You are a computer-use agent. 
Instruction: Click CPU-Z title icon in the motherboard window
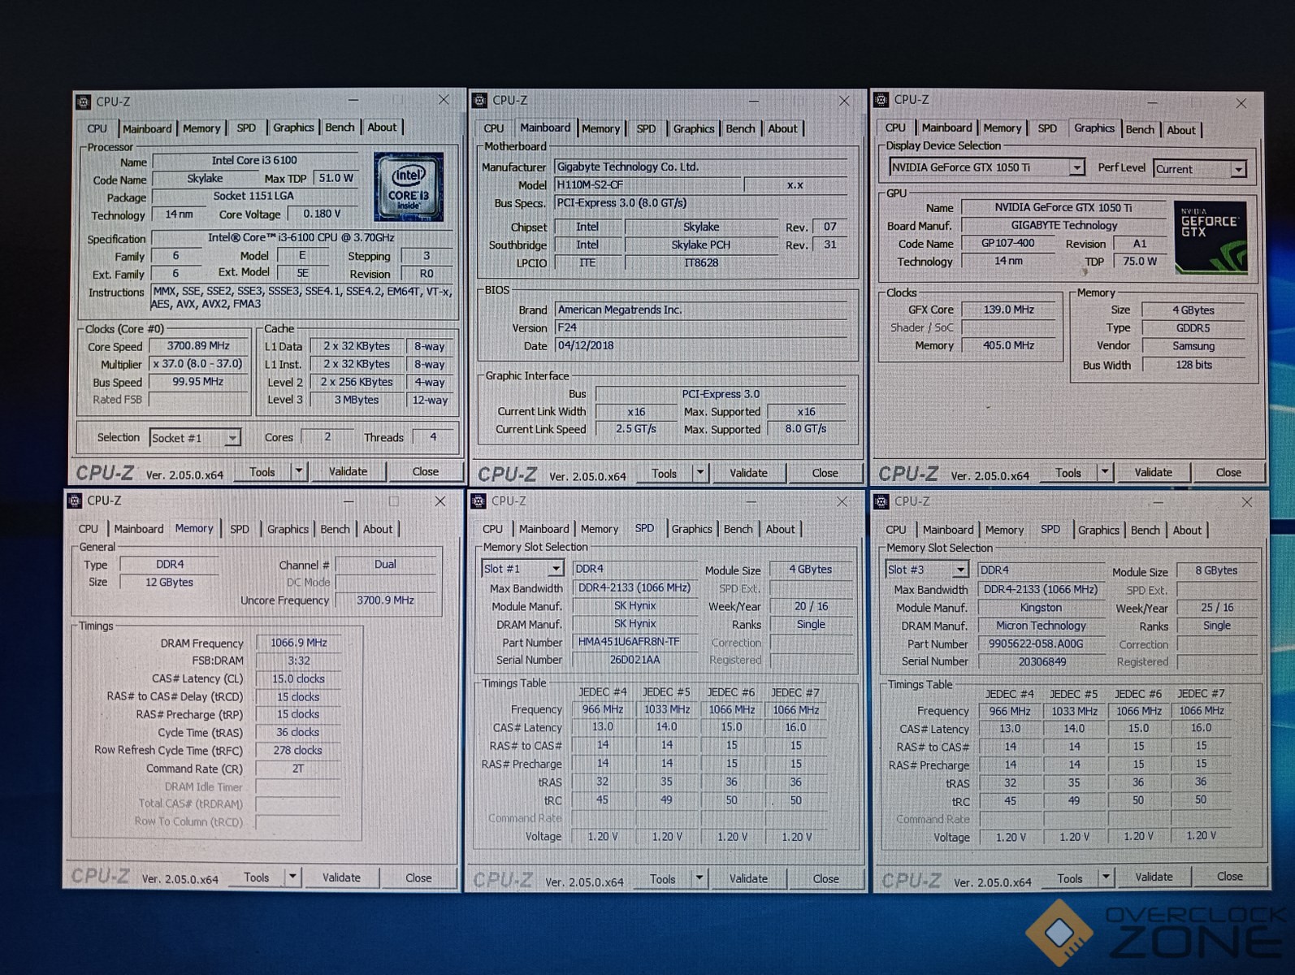[479, 100]
